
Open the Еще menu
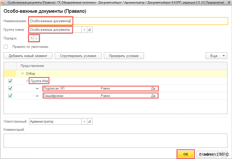[x=216, y=56]
